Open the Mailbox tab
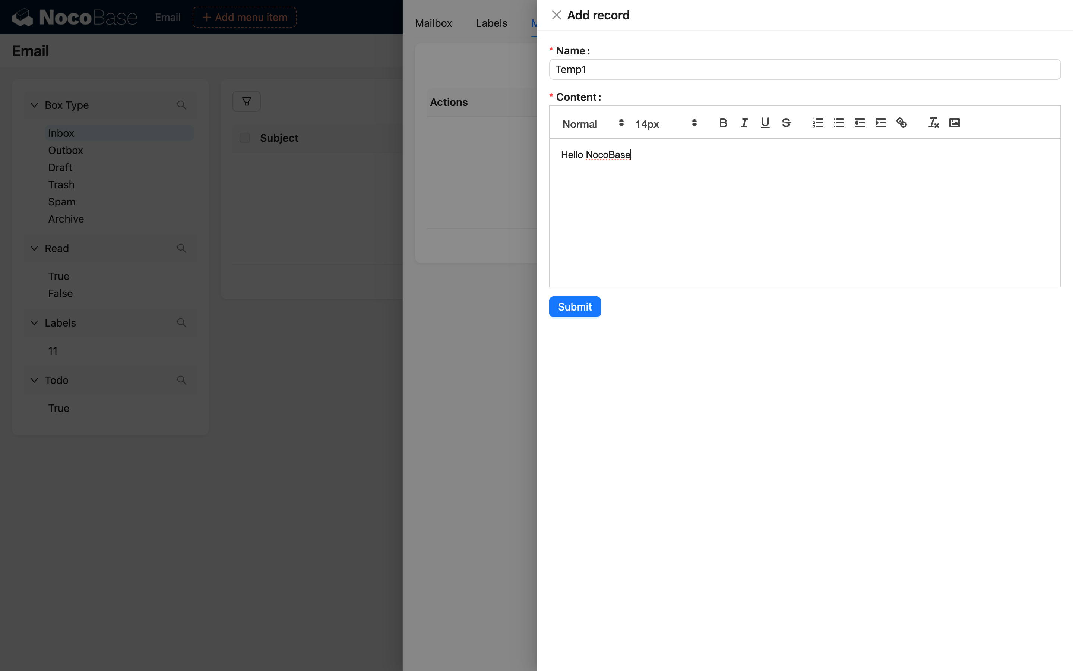The width and height of the screenshot is (1073, 671). coord(433,23)
